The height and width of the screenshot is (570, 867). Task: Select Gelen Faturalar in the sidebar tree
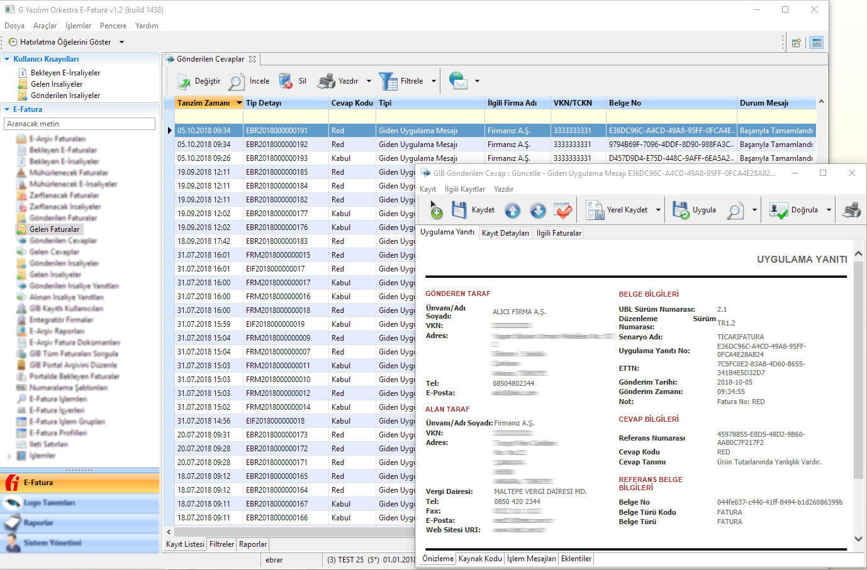click(54, 229)
